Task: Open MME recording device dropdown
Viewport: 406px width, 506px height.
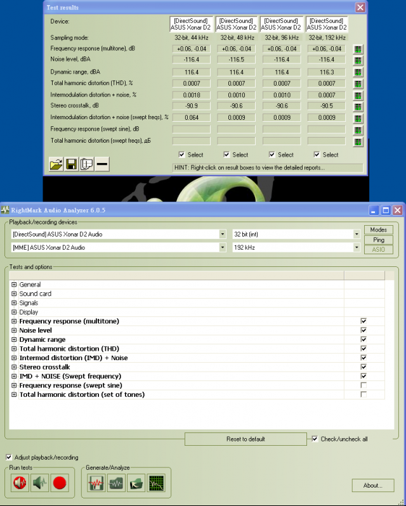Action: 223,247
